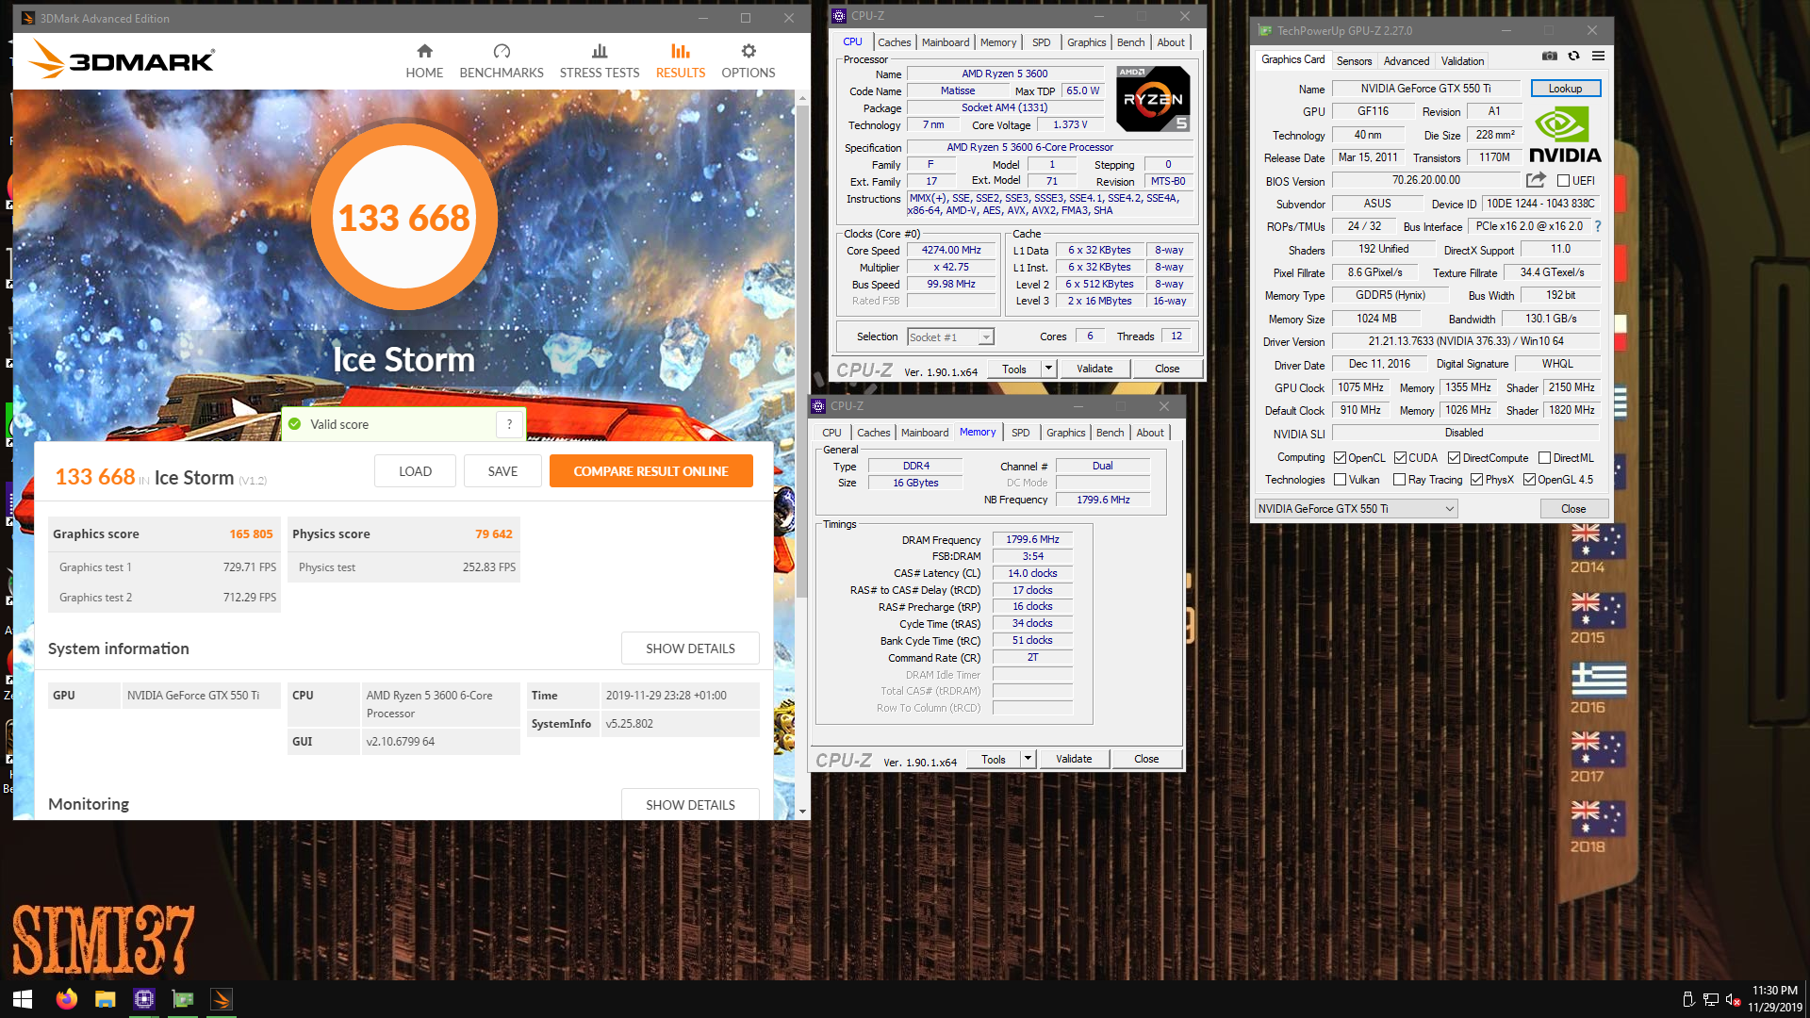This screenshot has height=1018, width=1810.
Task: Open the GPU-Z hamburger menu
Action: point(1599,57)
